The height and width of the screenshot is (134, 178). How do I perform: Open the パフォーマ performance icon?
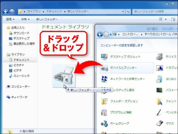pos(159,90)
